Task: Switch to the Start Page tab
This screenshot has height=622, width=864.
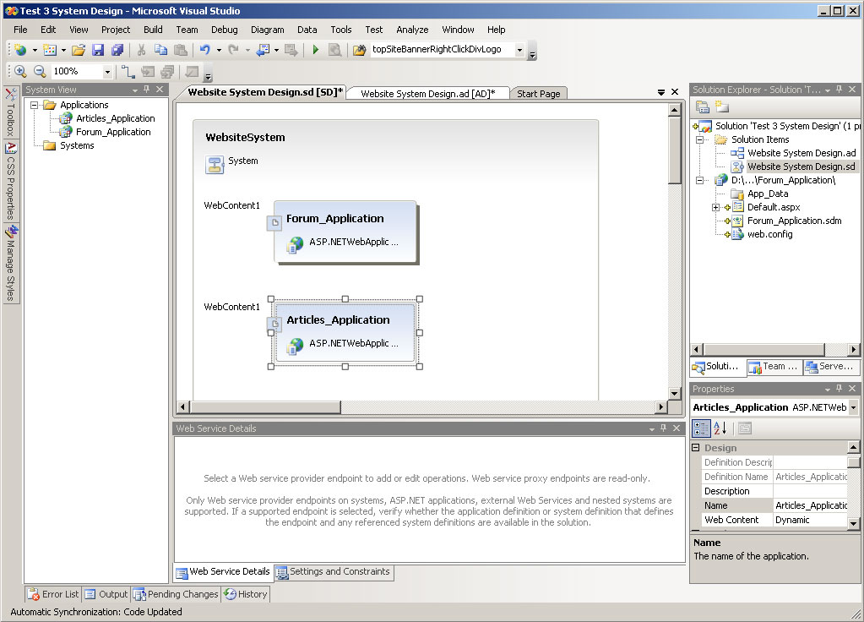Action: click(538, 94)
